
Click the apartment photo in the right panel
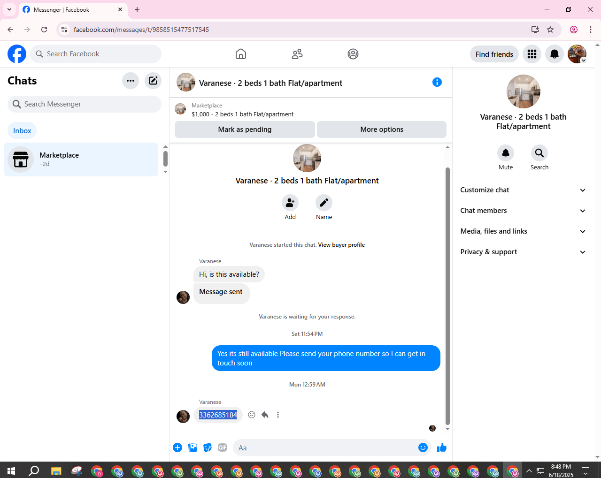[x=524, y=91]
